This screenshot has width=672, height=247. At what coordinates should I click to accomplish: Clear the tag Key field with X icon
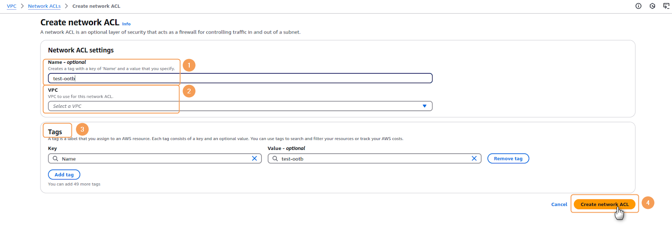click(x=254, y=158)
